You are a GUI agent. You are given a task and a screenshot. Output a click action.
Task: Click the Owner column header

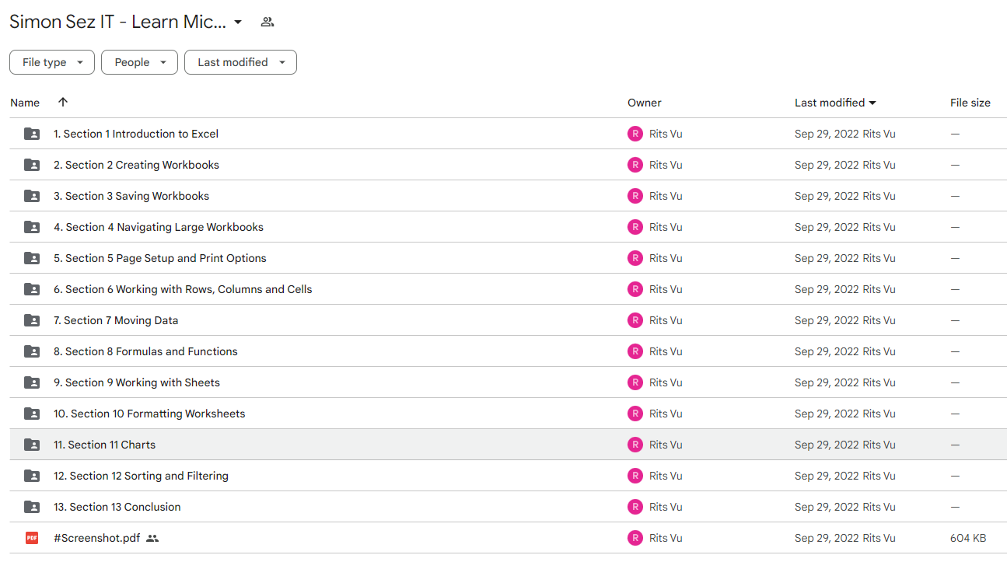pos(645,103)
